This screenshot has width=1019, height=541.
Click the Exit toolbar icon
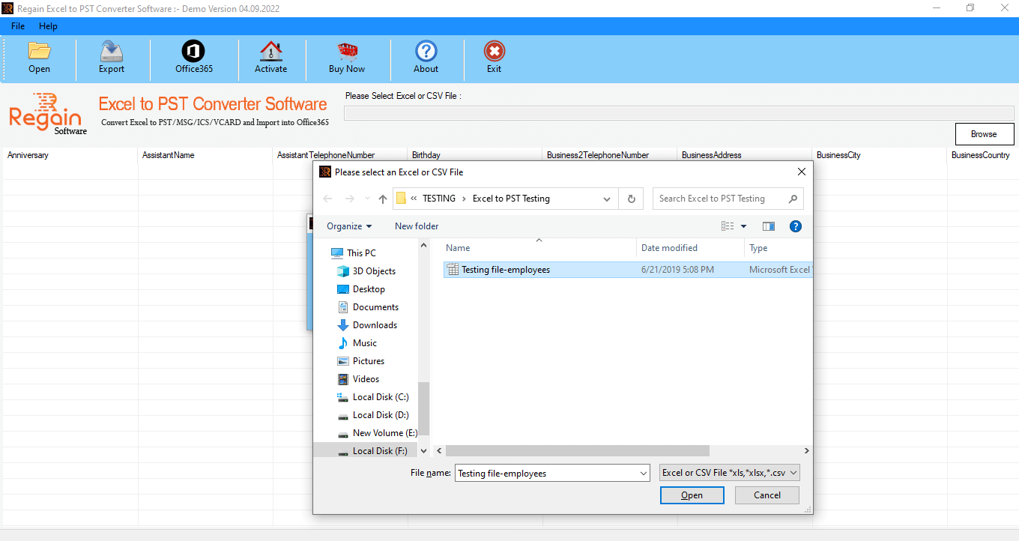point(494,58)
